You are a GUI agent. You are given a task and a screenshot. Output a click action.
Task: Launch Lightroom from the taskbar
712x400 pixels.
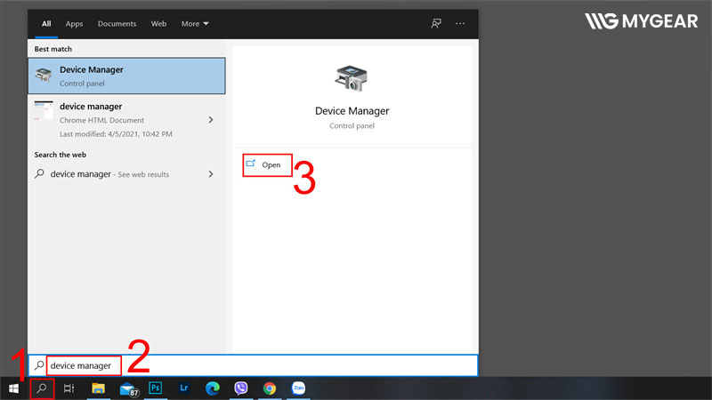[184, 388]
